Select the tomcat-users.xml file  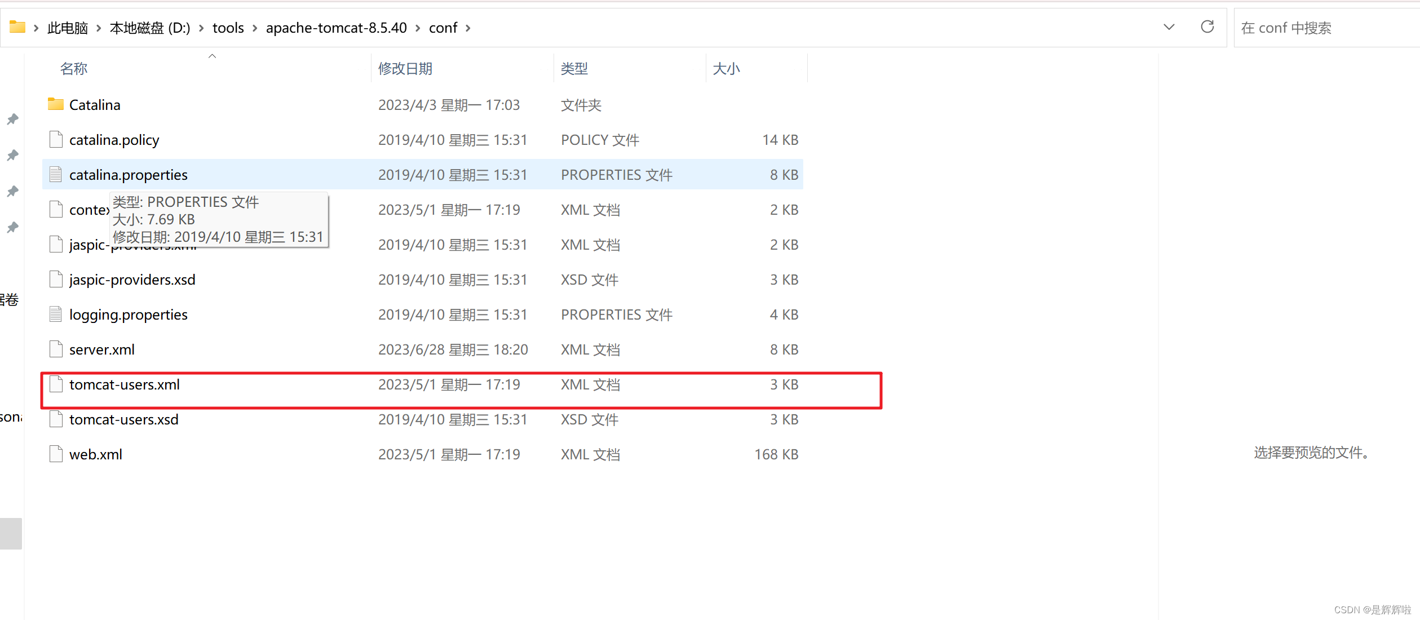point(125,384)
